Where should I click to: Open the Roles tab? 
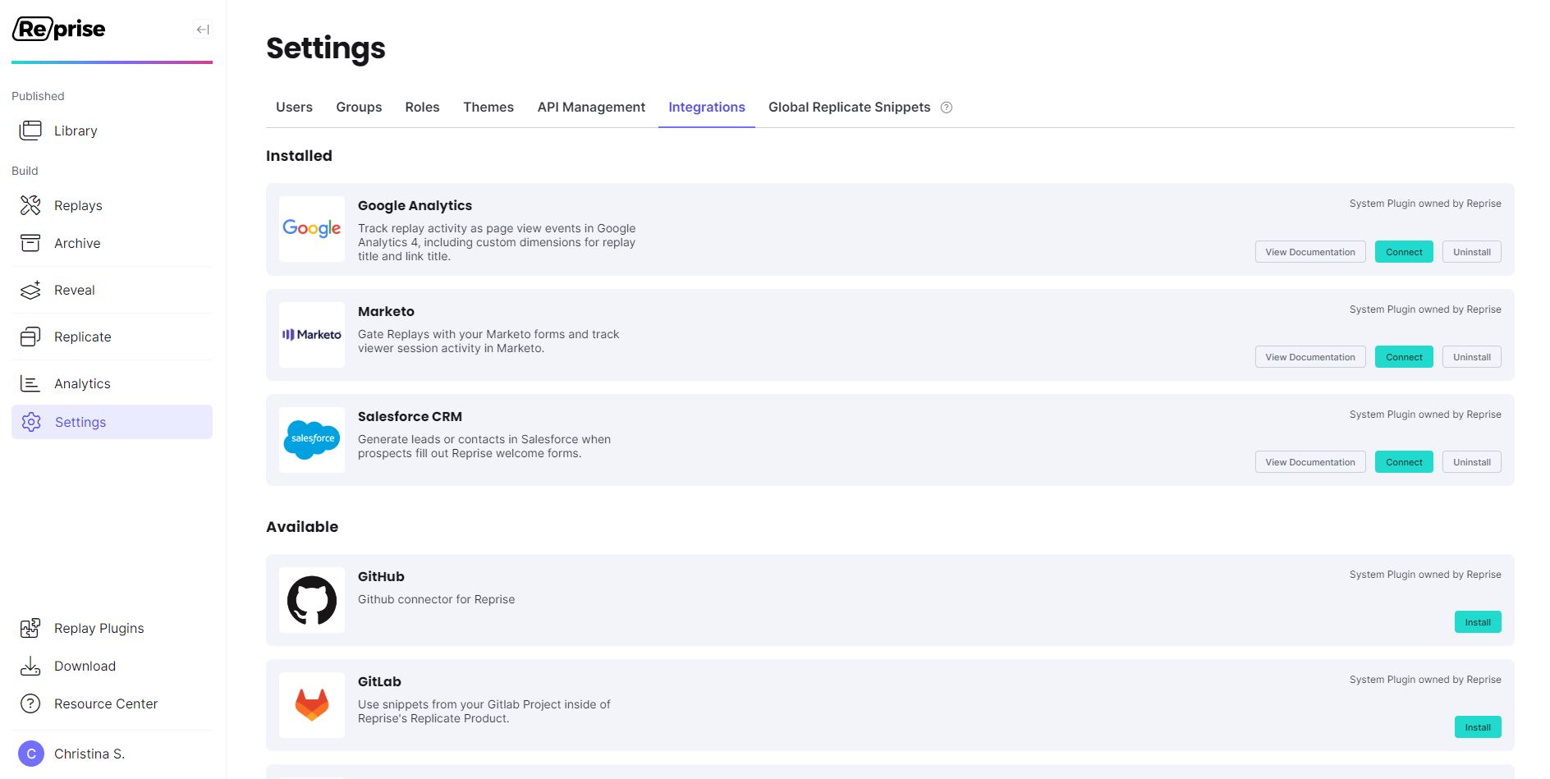click(x=422, y=108)
